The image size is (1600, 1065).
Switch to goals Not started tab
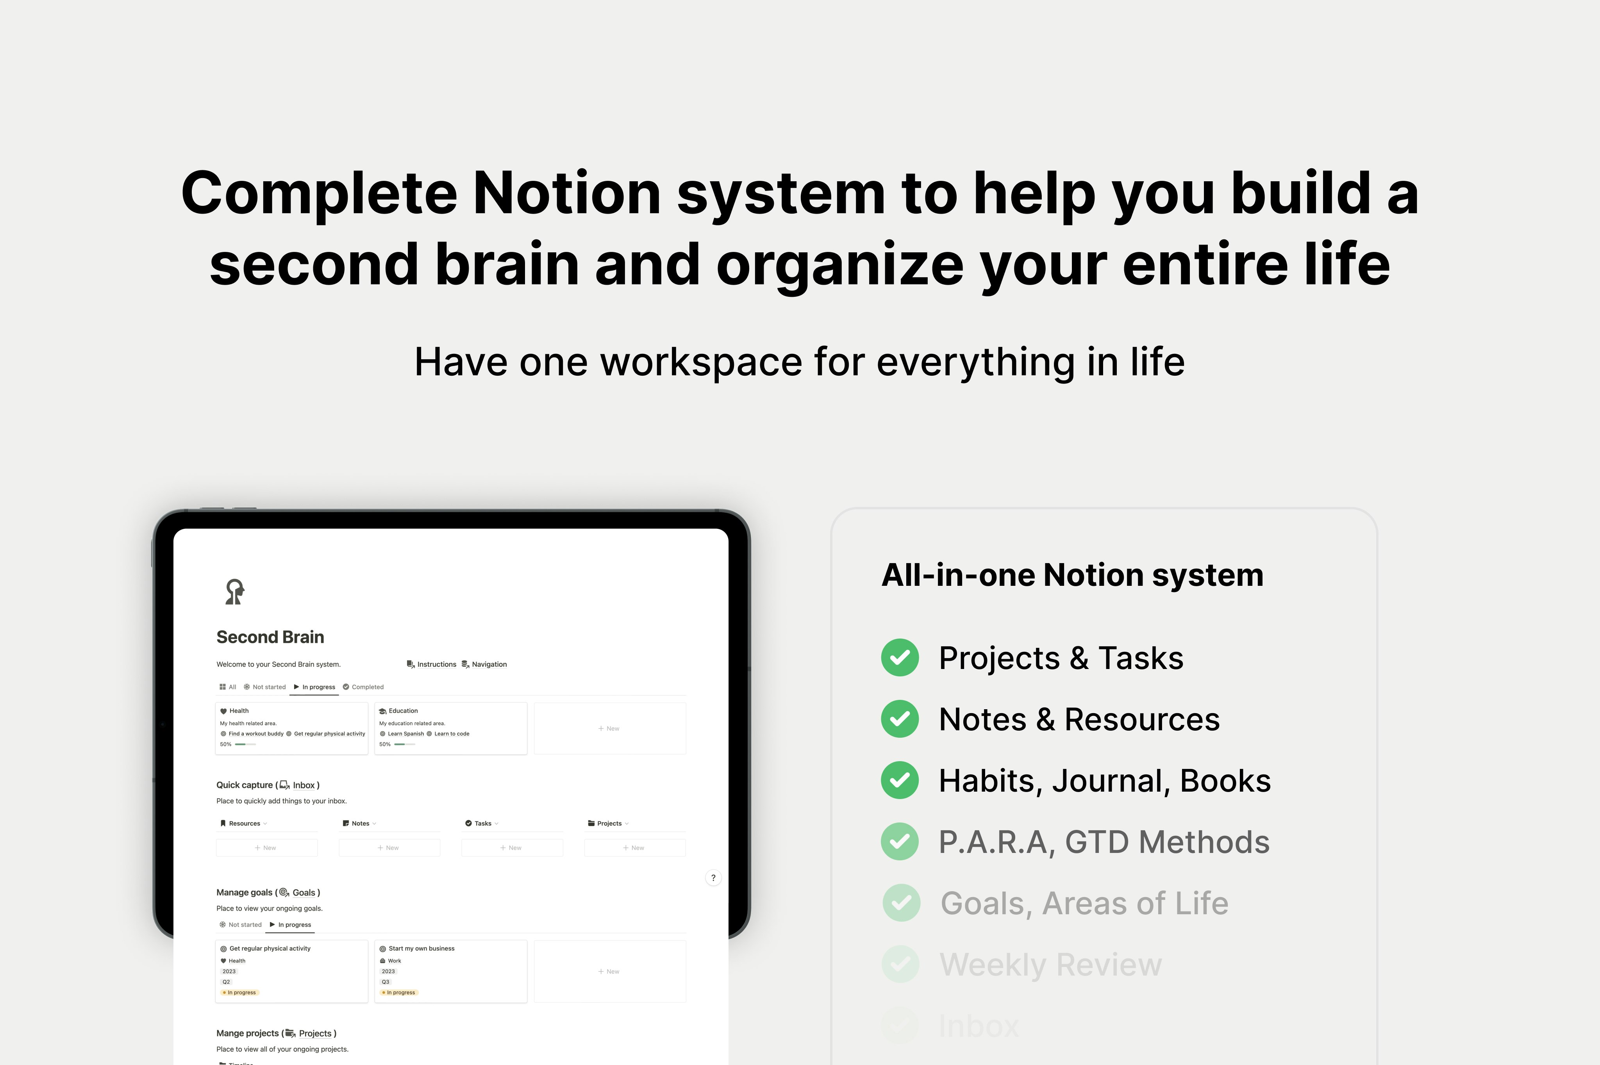[241, 924]
